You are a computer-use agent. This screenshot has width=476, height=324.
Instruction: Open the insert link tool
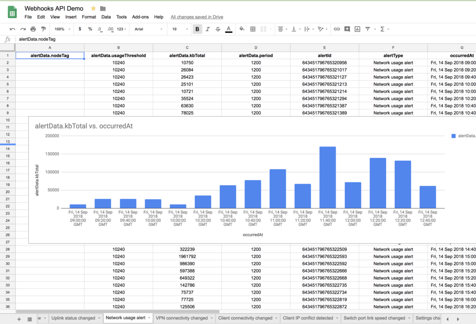[336, 29]
